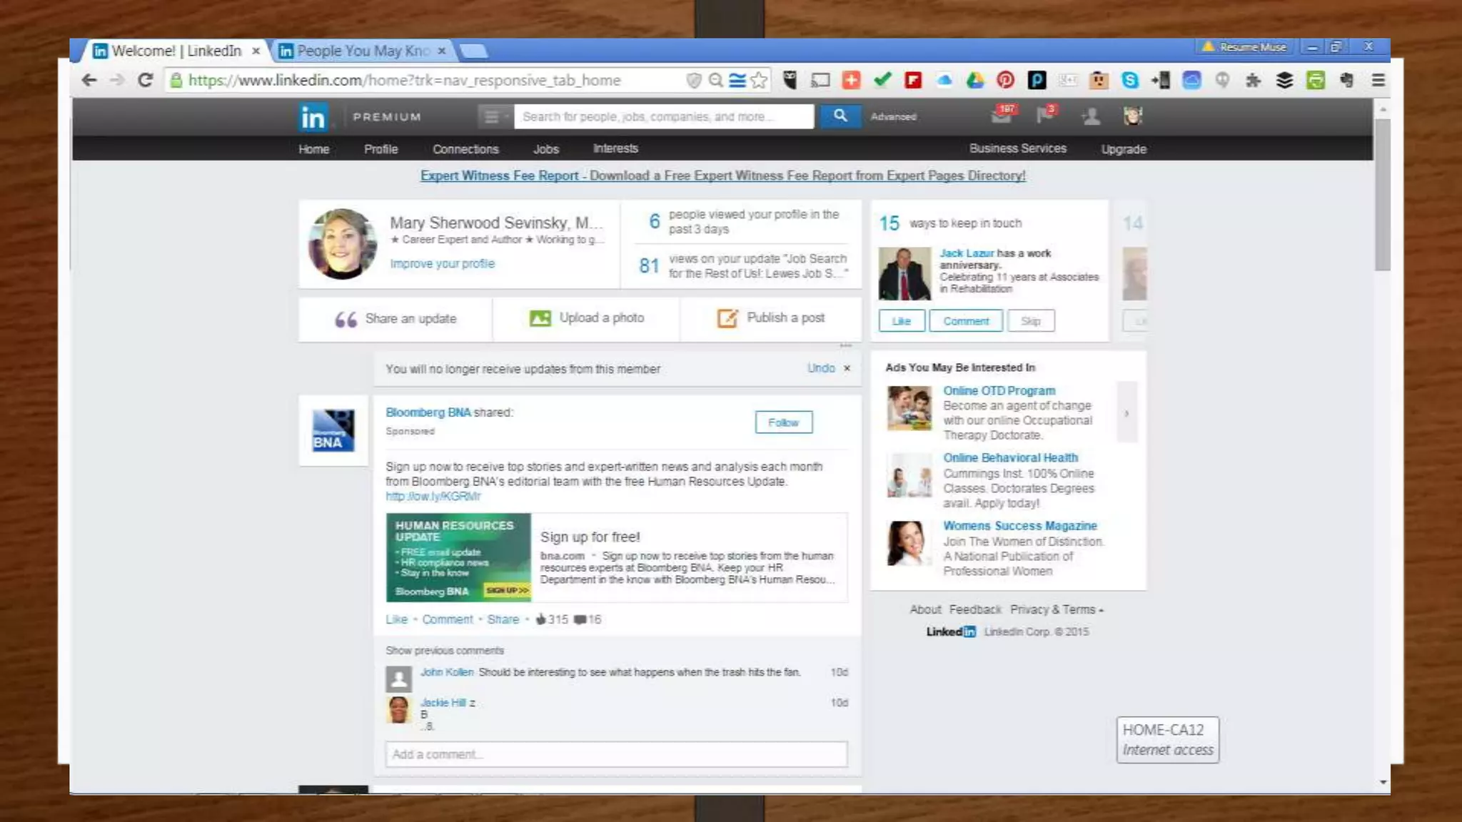Bookmark this page with star icon
This screenshot has width=1462, height=822.
coord(759,80)
